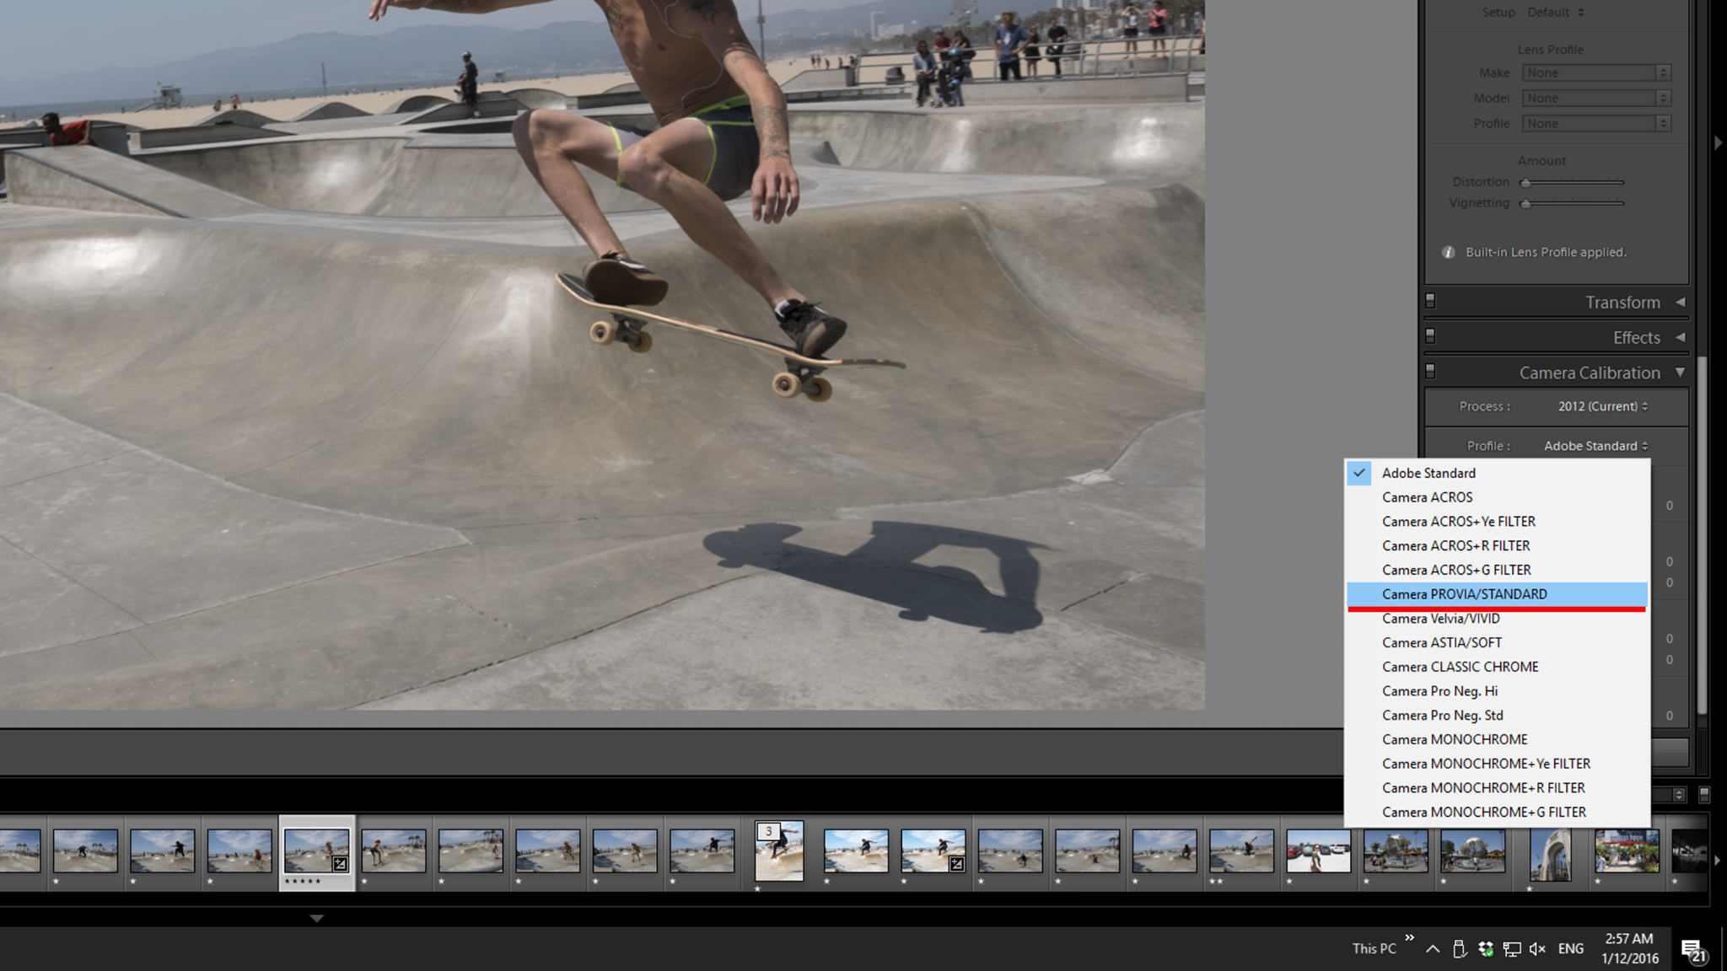Expand the Effects panel triangle
Screen dimensions: 1727x971
[1680, 337]
